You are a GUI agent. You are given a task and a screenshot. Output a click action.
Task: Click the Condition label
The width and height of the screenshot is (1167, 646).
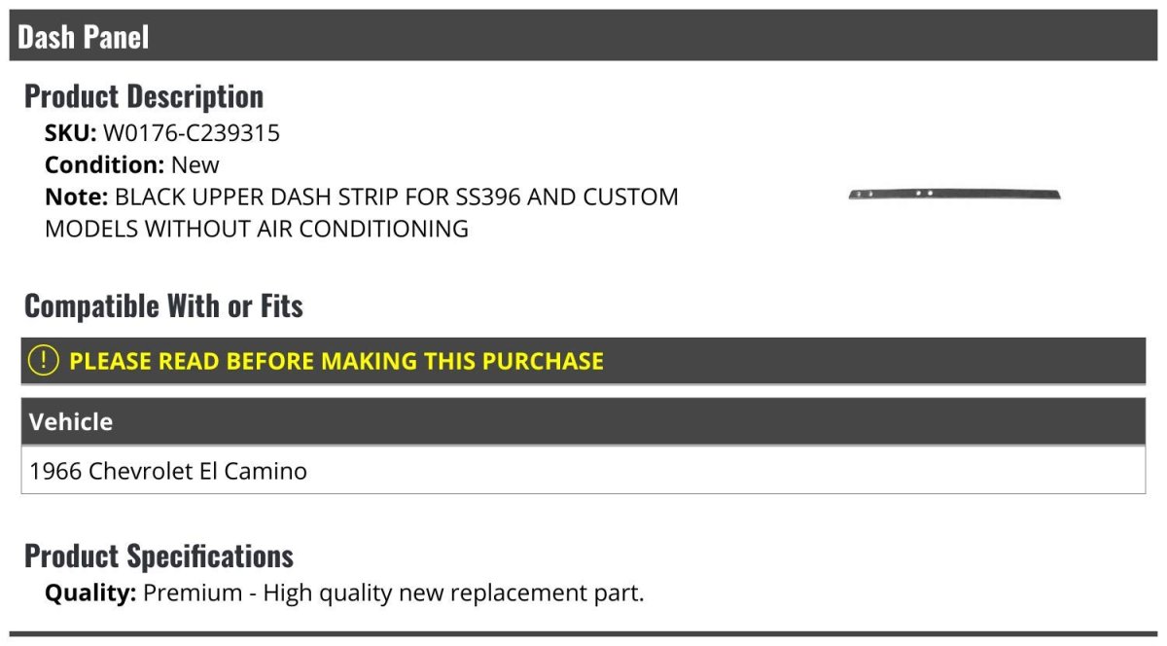pos(104,165)
